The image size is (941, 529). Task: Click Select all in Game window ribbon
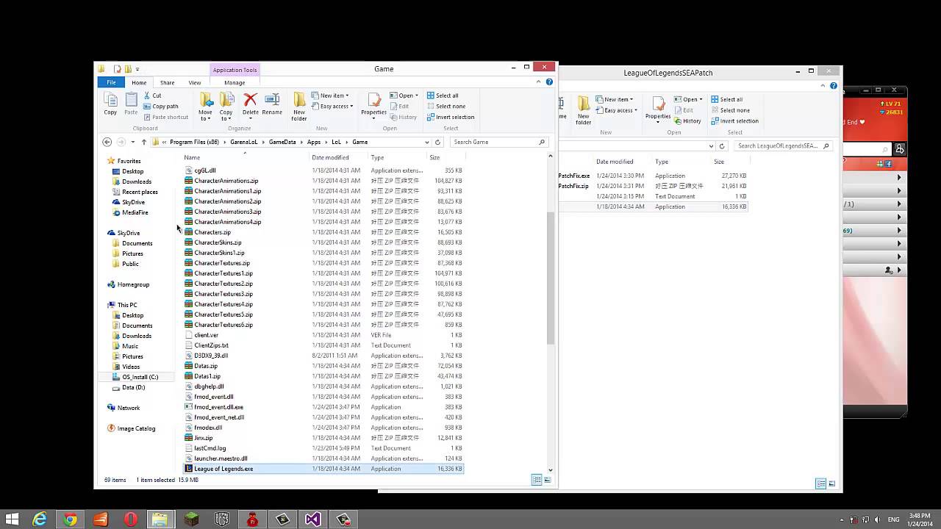coord(441,96)
